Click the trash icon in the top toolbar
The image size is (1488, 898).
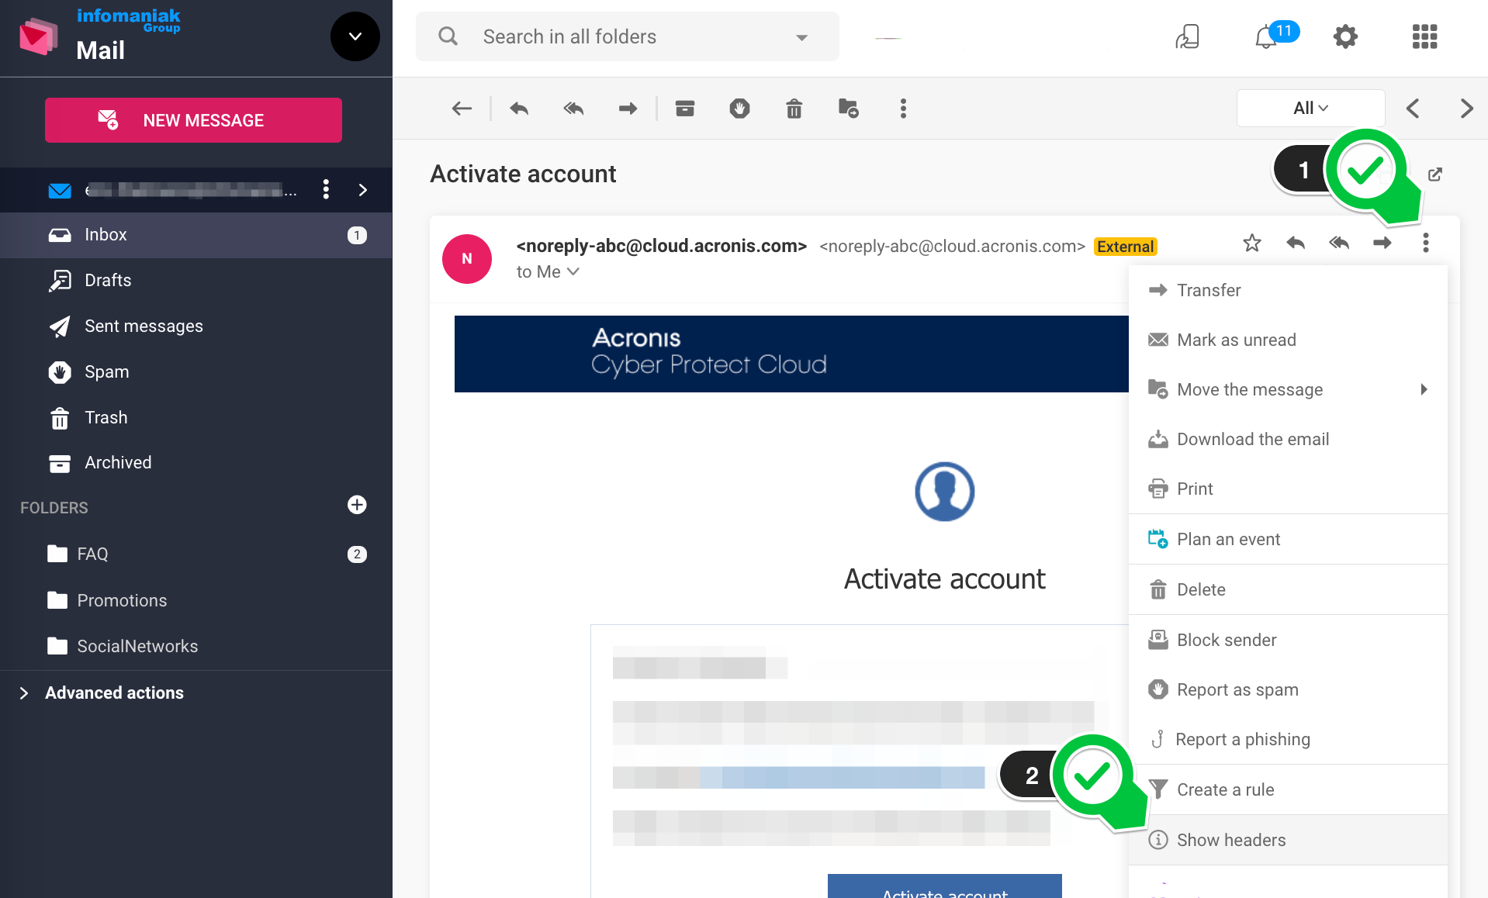click(794, 109)
